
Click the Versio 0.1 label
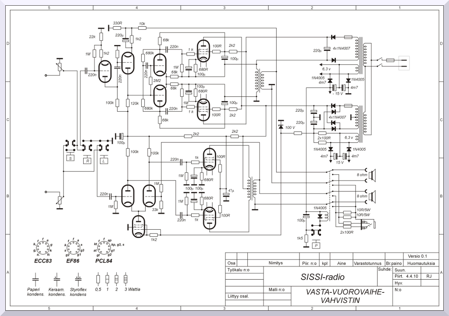[417, 256]
